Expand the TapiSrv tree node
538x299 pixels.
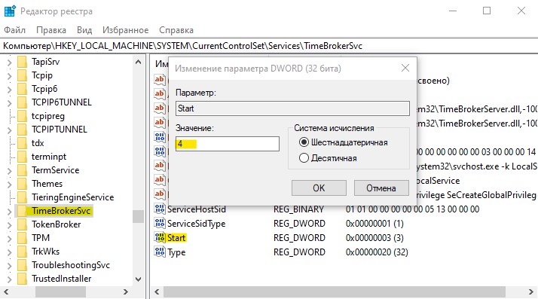click(9, 62)
